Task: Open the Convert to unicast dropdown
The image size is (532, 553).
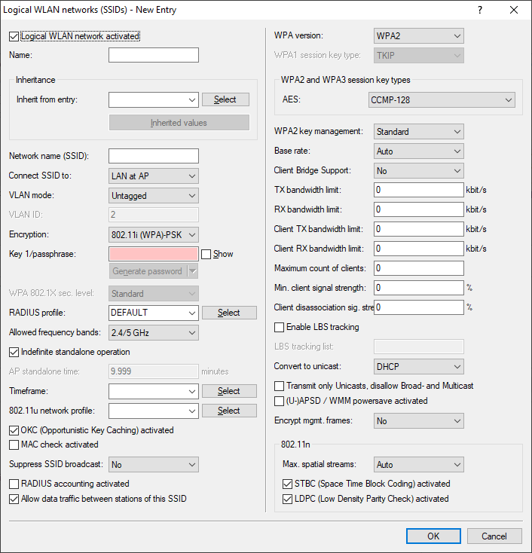Action: 418,367
